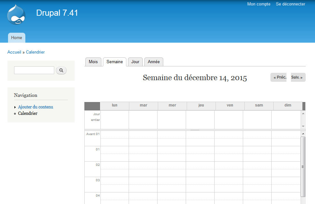Screen dimensions: 315x204
Task: Select the Semaine tab
Action: (x=115, y=62)
